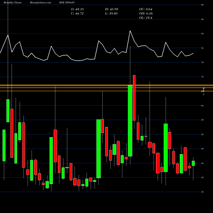Click the 79 price axis label
This screenshot has width=213, height=213.
[x=202, y=62]
